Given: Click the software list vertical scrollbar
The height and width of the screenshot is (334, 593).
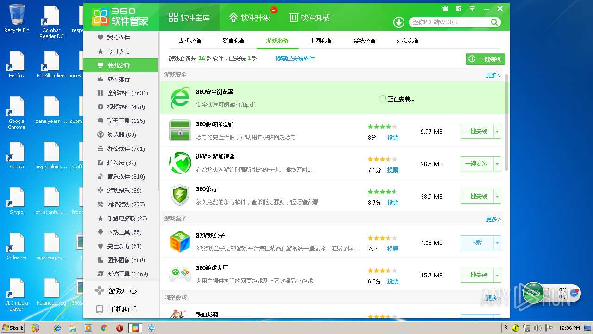Looking at the screenshot, I should (x=506, y=122).
